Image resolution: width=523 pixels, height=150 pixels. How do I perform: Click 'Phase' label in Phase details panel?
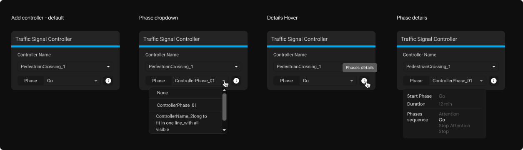pyautogui.click(x=416, y=81)
